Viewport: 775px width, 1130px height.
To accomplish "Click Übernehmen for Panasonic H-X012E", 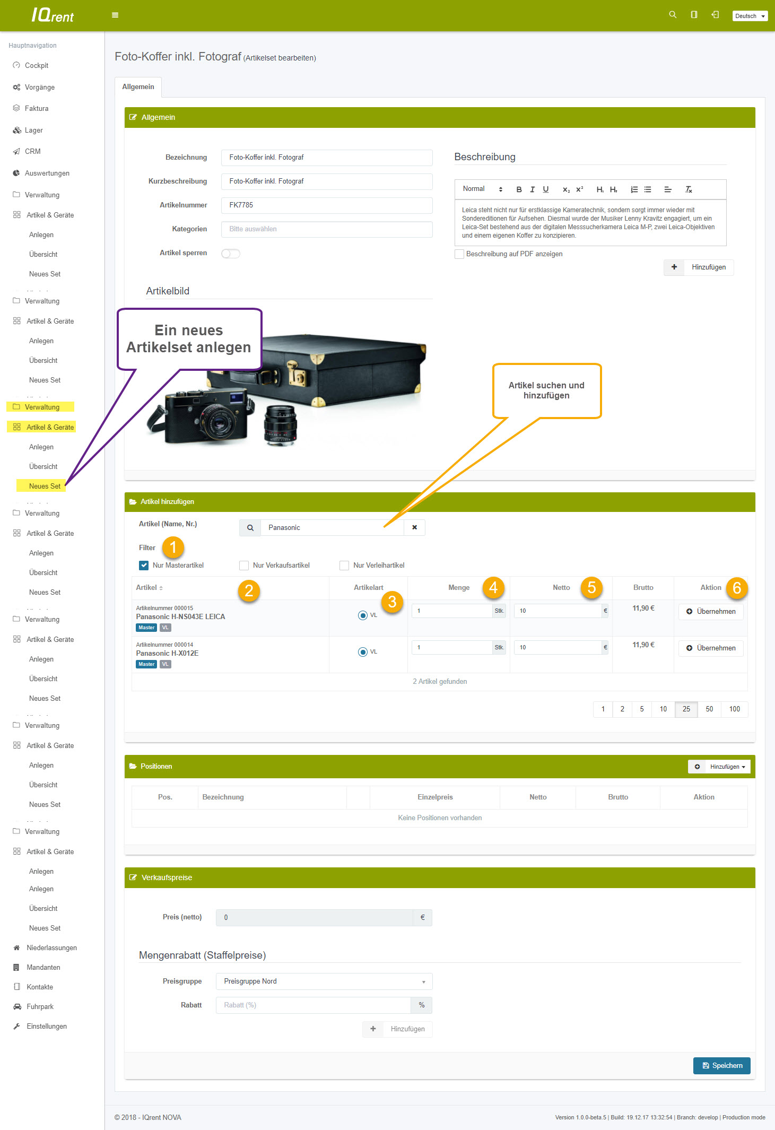I will [711, 648].
